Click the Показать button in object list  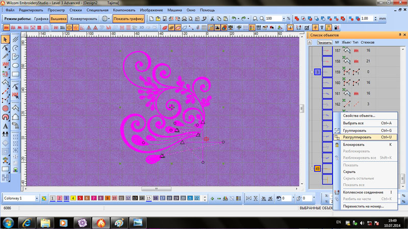(324, 43)
